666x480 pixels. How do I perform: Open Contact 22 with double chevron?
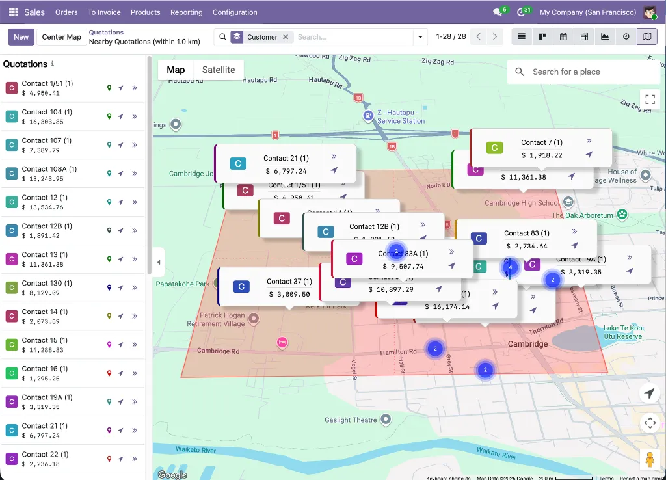pos(134,459)
